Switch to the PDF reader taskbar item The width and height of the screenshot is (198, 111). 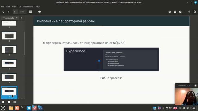tap(34, 108)
